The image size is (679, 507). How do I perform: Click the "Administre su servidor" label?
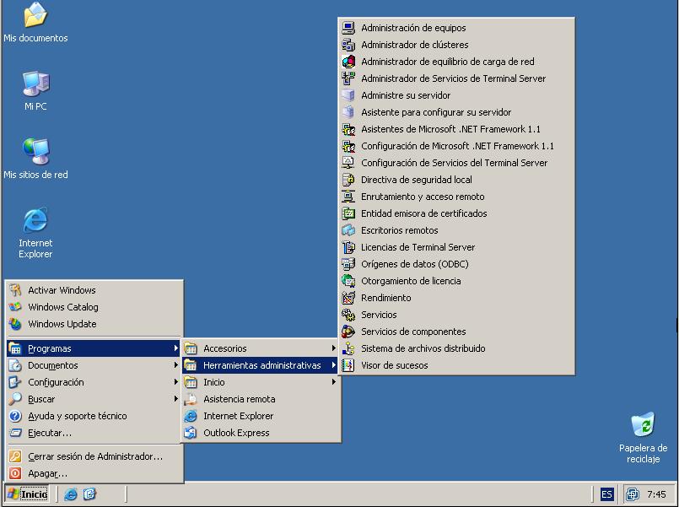pos(406,95)
